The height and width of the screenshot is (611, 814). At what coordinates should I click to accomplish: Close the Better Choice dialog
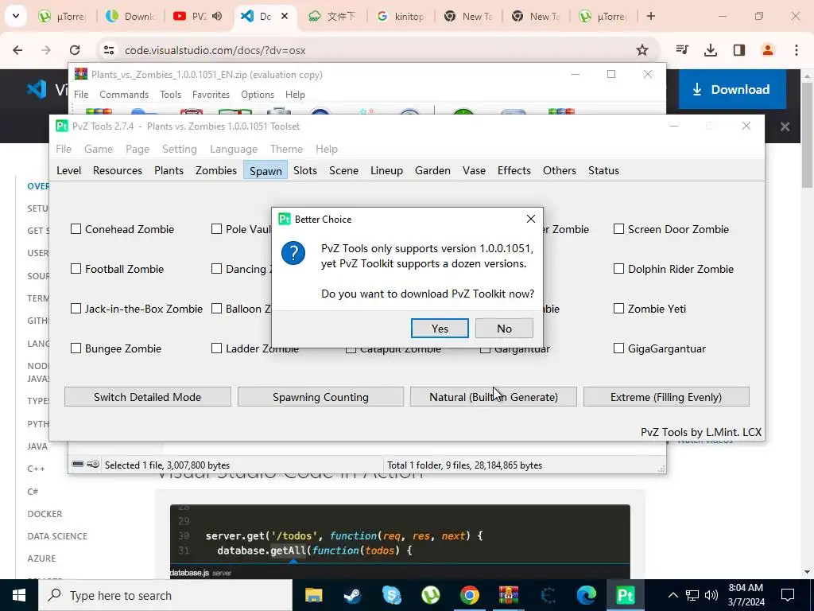click(530, 220)
